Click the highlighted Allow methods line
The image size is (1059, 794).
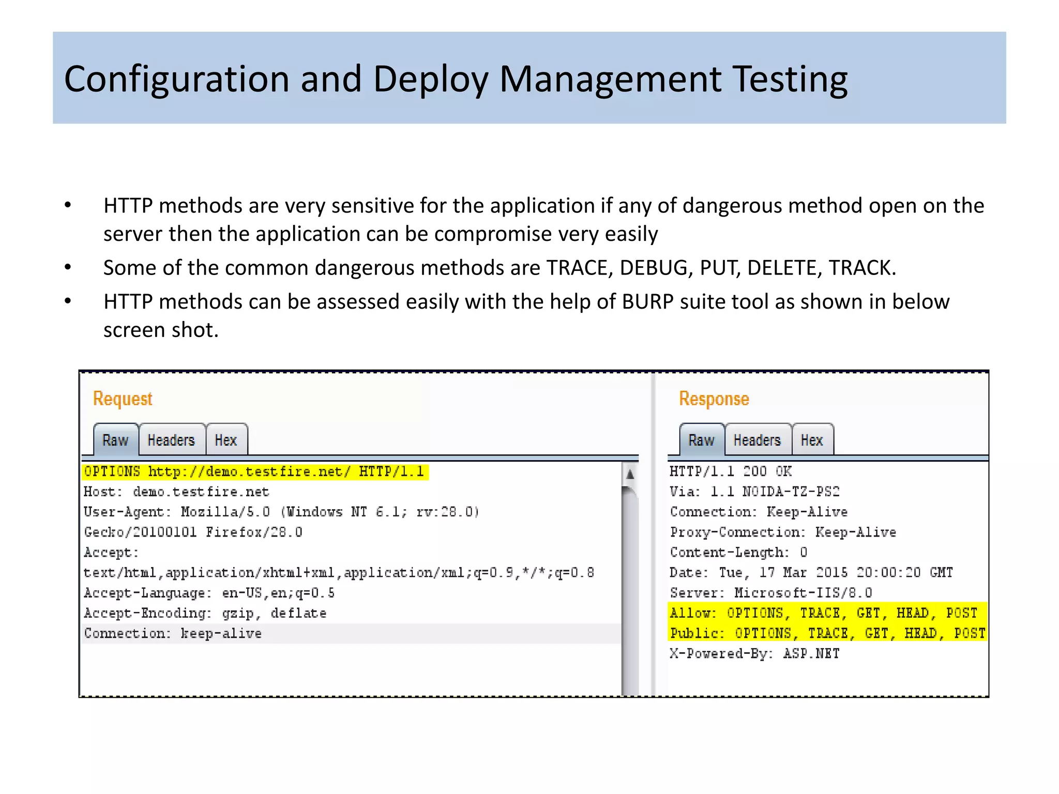[827, 613]
